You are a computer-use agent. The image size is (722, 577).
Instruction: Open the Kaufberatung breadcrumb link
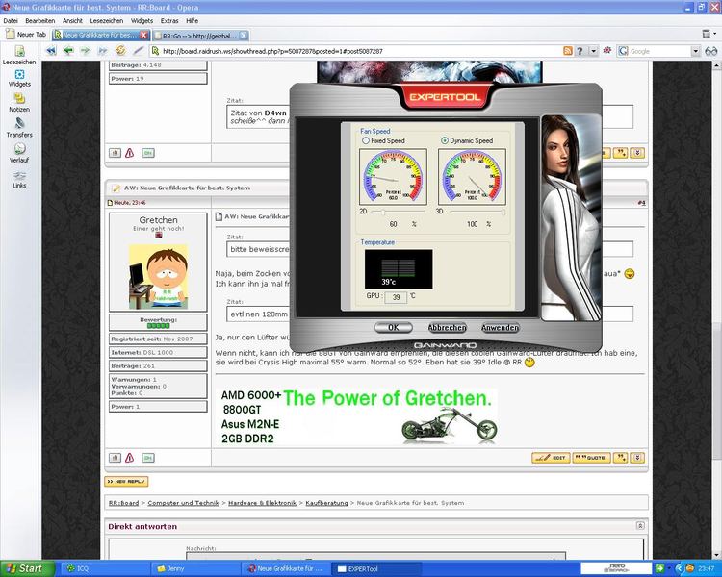[x=326, y=502]
